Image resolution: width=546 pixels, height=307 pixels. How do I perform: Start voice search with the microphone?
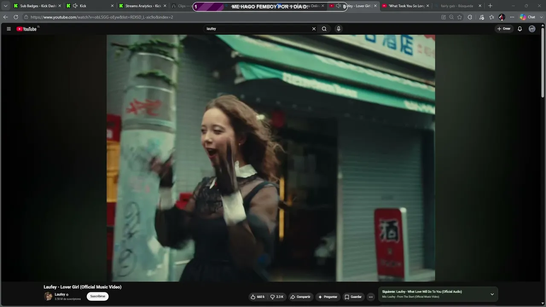click(339, 29)
